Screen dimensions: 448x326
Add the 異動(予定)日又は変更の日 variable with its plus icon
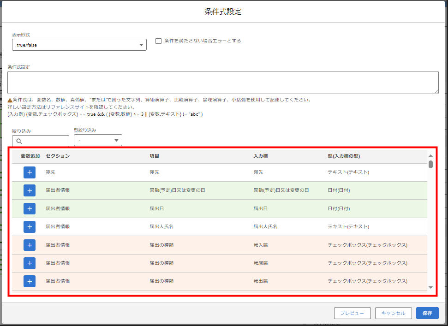[29, 190]
